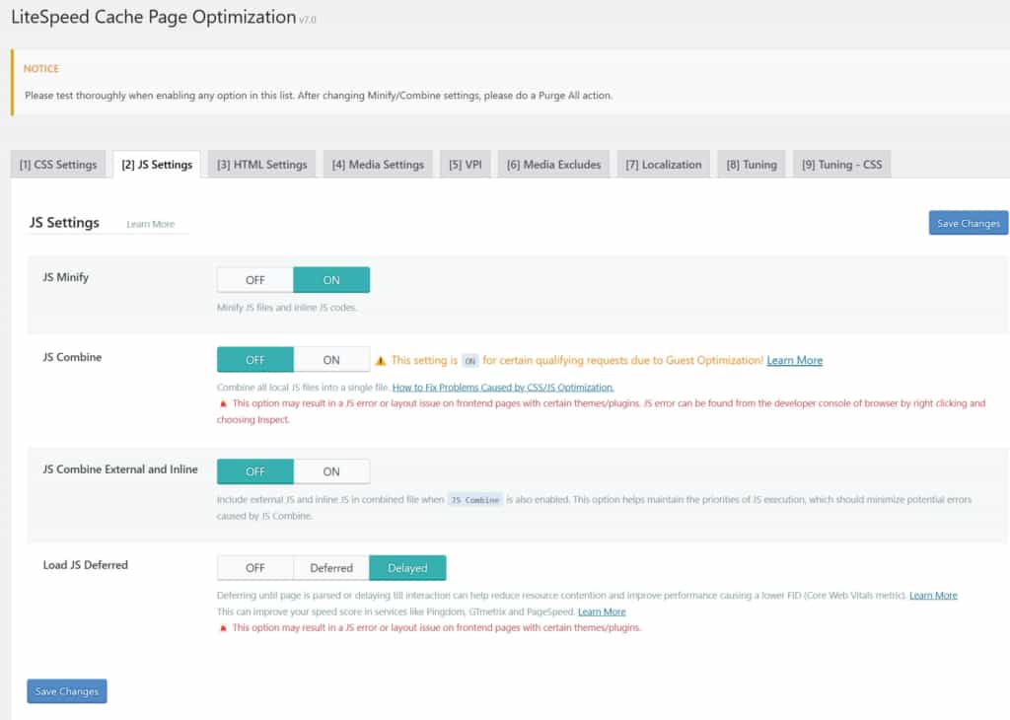The width and height of the screenshot is (1010, 720).
Task: Click the top Save Changes button
Action: click(x=968, y=223)
